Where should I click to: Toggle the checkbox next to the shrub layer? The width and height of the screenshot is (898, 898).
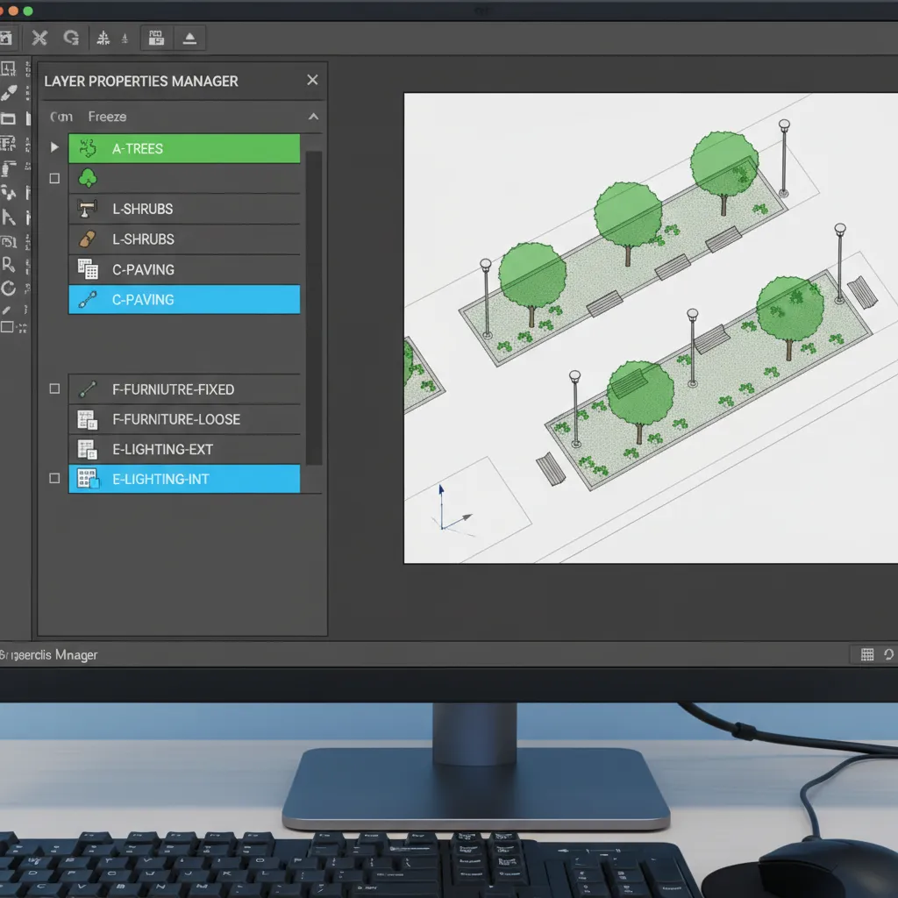pyautogui.click(x=54, y=178)
